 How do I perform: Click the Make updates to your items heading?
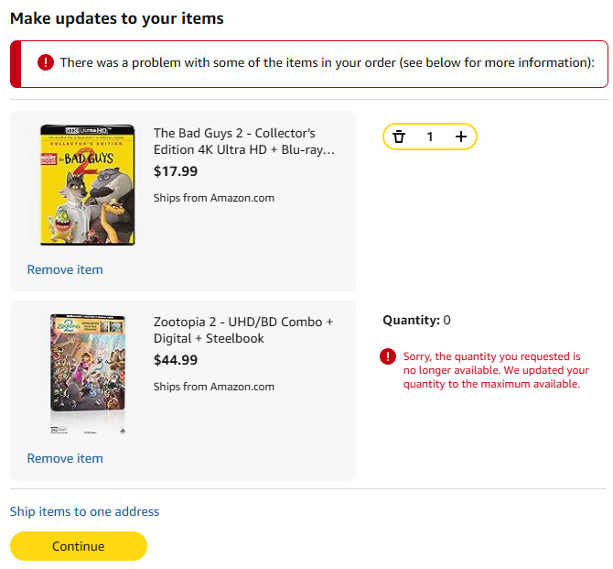coord(116,18)
